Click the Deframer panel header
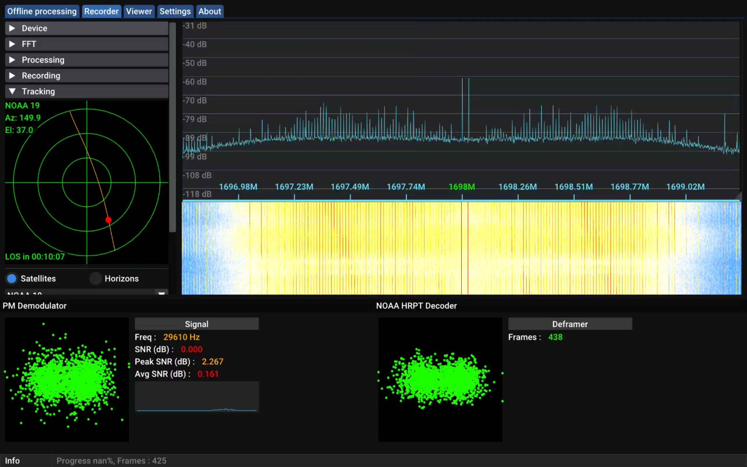 click(x=570, y=324)
